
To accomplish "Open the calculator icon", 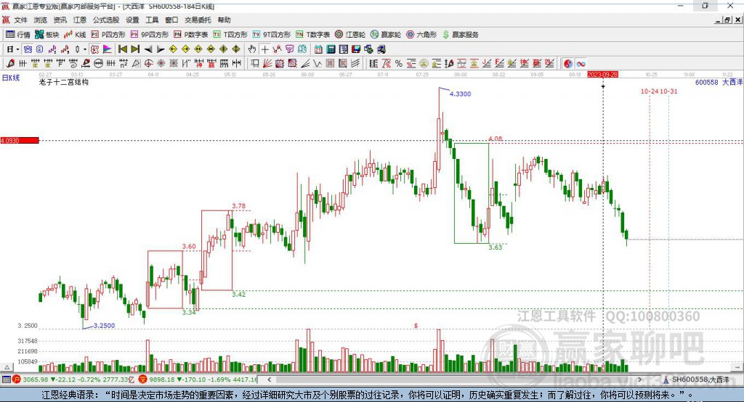I will click(x=331, y=49).
